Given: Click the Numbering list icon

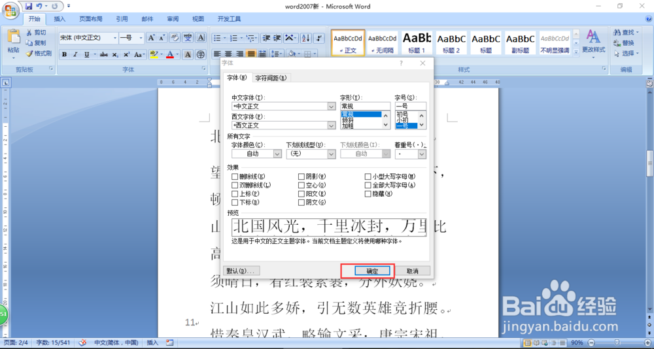Looking at the screenshot, I should click(234, 38).
